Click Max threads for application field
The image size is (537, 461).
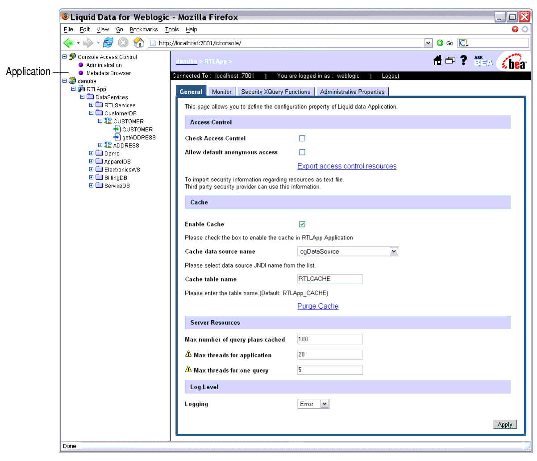(330, 354)
